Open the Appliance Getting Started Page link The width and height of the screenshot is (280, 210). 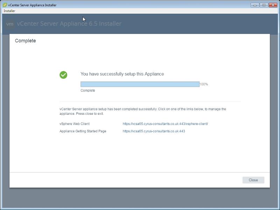click(154, 131)
